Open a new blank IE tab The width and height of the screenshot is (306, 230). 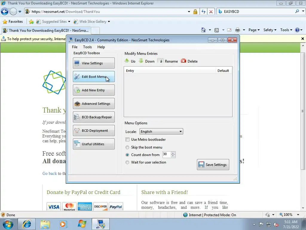95,31
